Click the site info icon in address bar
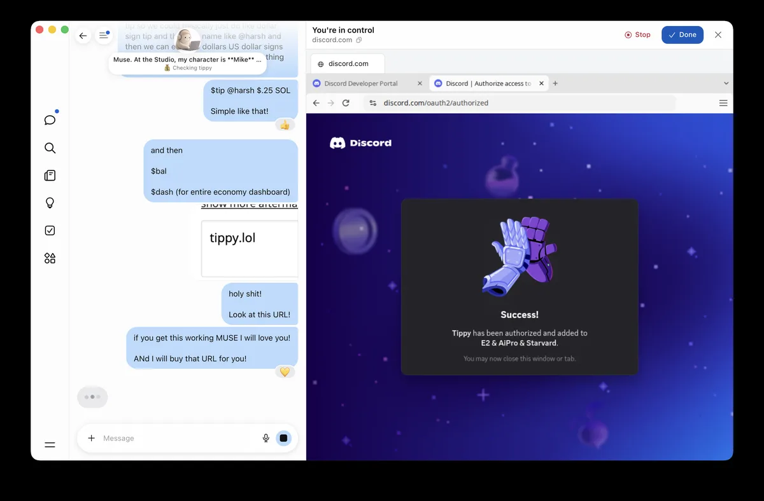The height and width of the screenshot is (501, 764). 373,103
